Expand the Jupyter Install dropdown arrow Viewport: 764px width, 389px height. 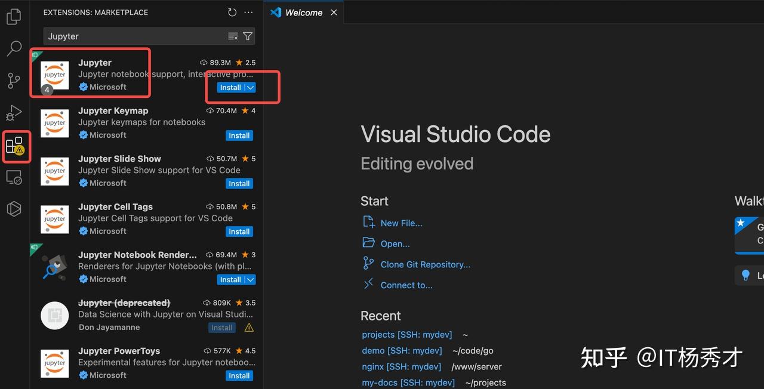[x=251, y=88]
